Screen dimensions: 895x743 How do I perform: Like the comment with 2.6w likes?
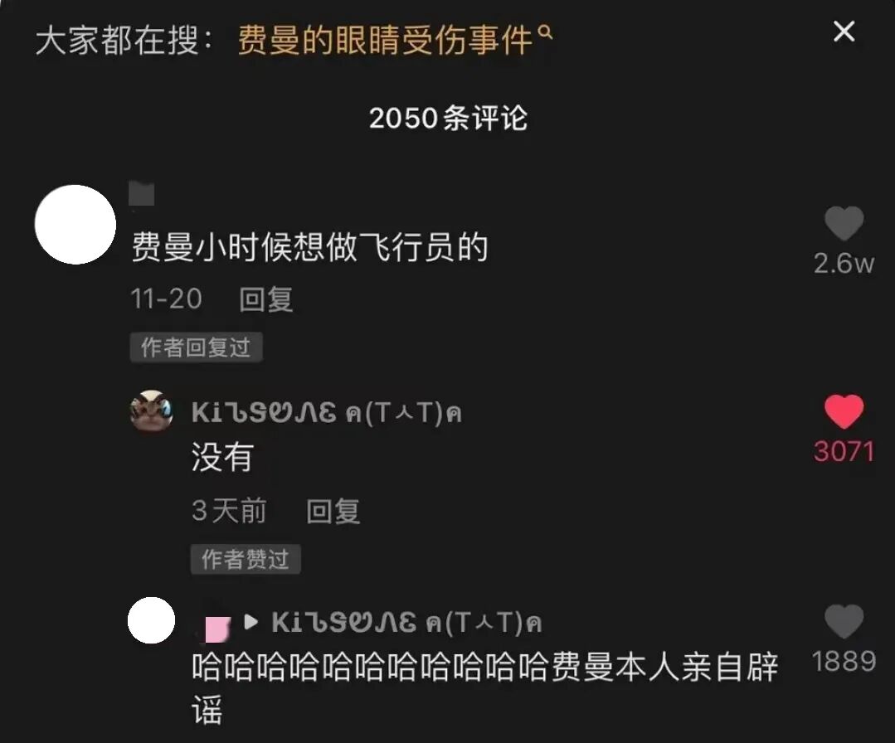(844, 223)
